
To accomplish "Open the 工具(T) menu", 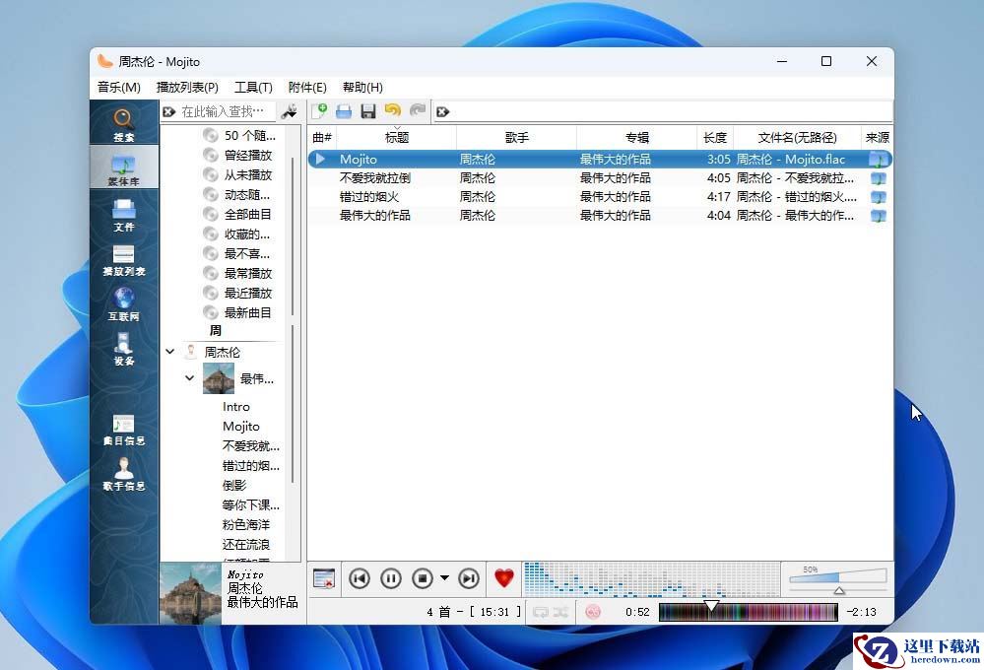I will (x=253, y=88).
